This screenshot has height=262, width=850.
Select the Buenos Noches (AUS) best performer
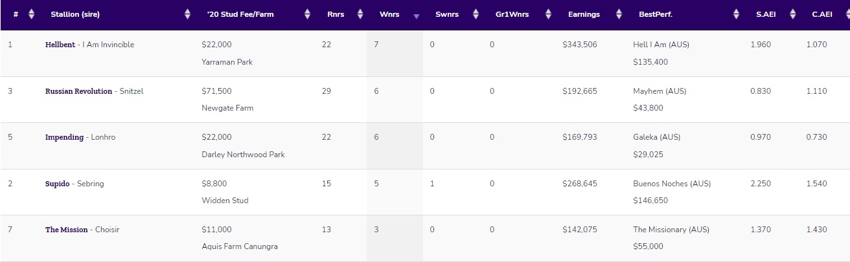click(x=672, y=184)
